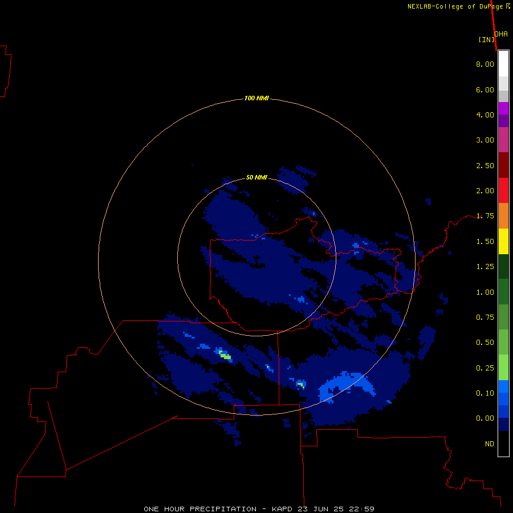This screenshot has width=513, height=513.
Task: Click the 1.25 legend value
Action: point(485,267)
